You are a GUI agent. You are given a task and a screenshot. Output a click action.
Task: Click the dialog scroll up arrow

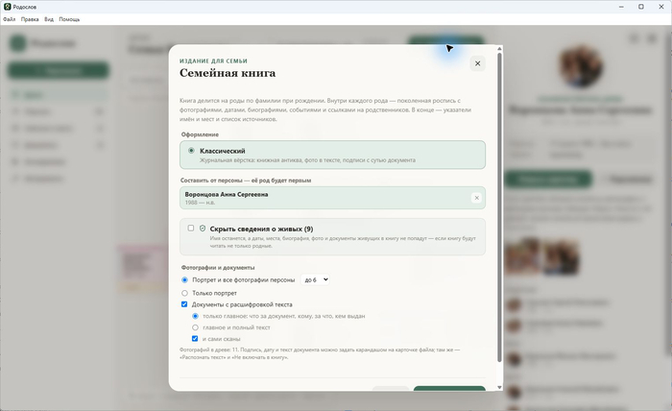pyautogui.click(x=499, y=48)
